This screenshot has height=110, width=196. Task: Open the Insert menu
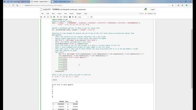(59, 13)
